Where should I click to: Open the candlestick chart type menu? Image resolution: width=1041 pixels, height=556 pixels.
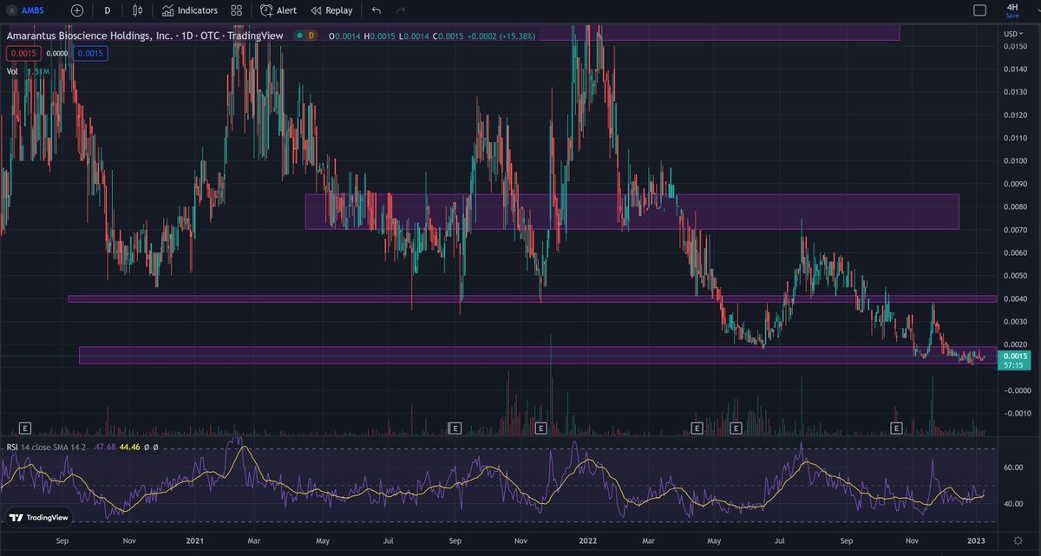[x=138, y=10]
